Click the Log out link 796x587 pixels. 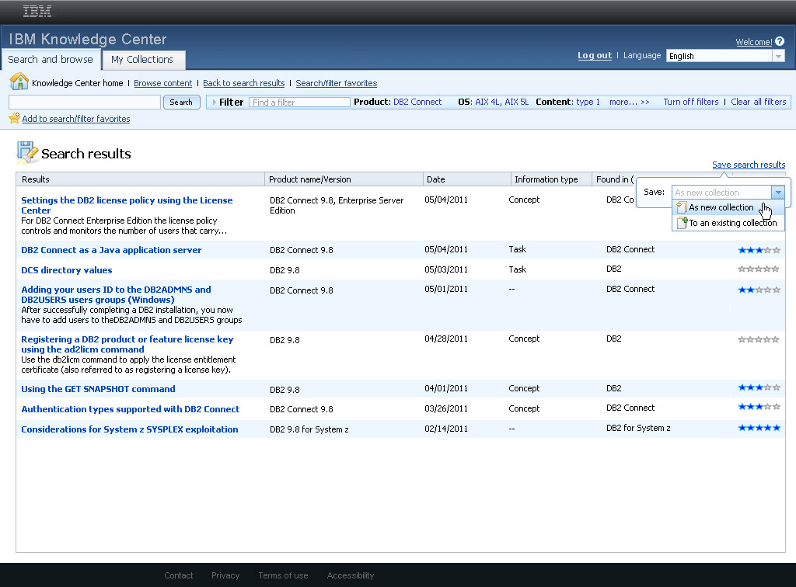[x=594, y=56]
